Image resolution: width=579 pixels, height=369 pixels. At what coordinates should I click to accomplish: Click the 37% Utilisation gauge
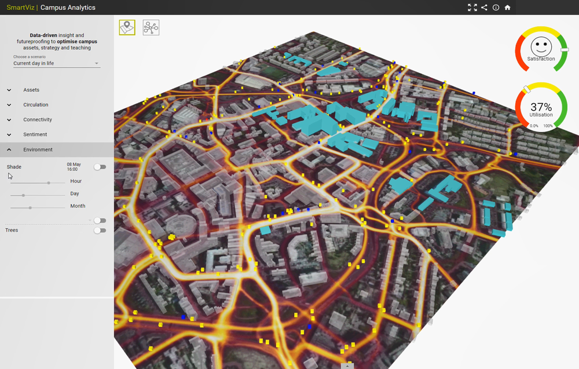click(x=541, y=107)
